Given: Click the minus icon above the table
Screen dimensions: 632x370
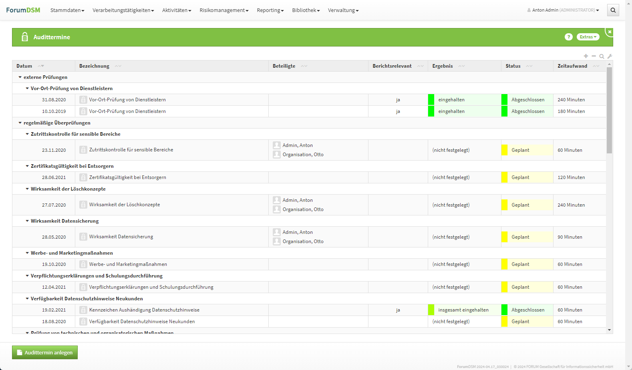Looking at the screenshot, I should [594, 56].
